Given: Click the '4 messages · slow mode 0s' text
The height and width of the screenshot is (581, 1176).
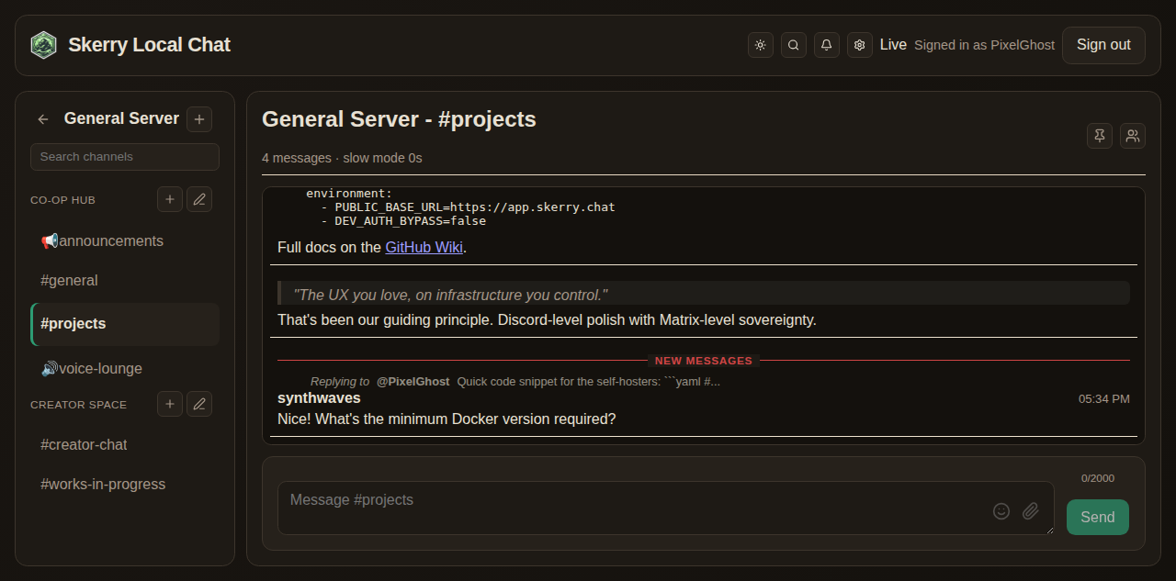Looking at the screenshot, I should [x=342, y=158].
